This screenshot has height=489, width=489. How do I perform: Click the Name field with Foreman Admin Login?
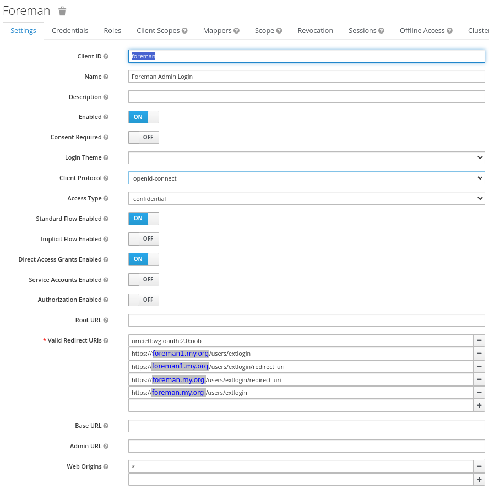click(x=307, y=77)
